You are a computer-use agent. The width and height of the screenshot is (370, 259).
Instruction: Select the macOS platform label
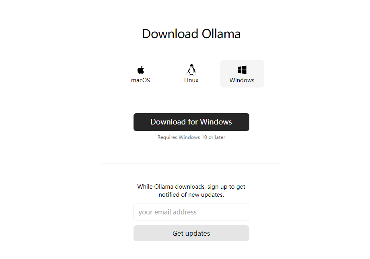point(140,80)
